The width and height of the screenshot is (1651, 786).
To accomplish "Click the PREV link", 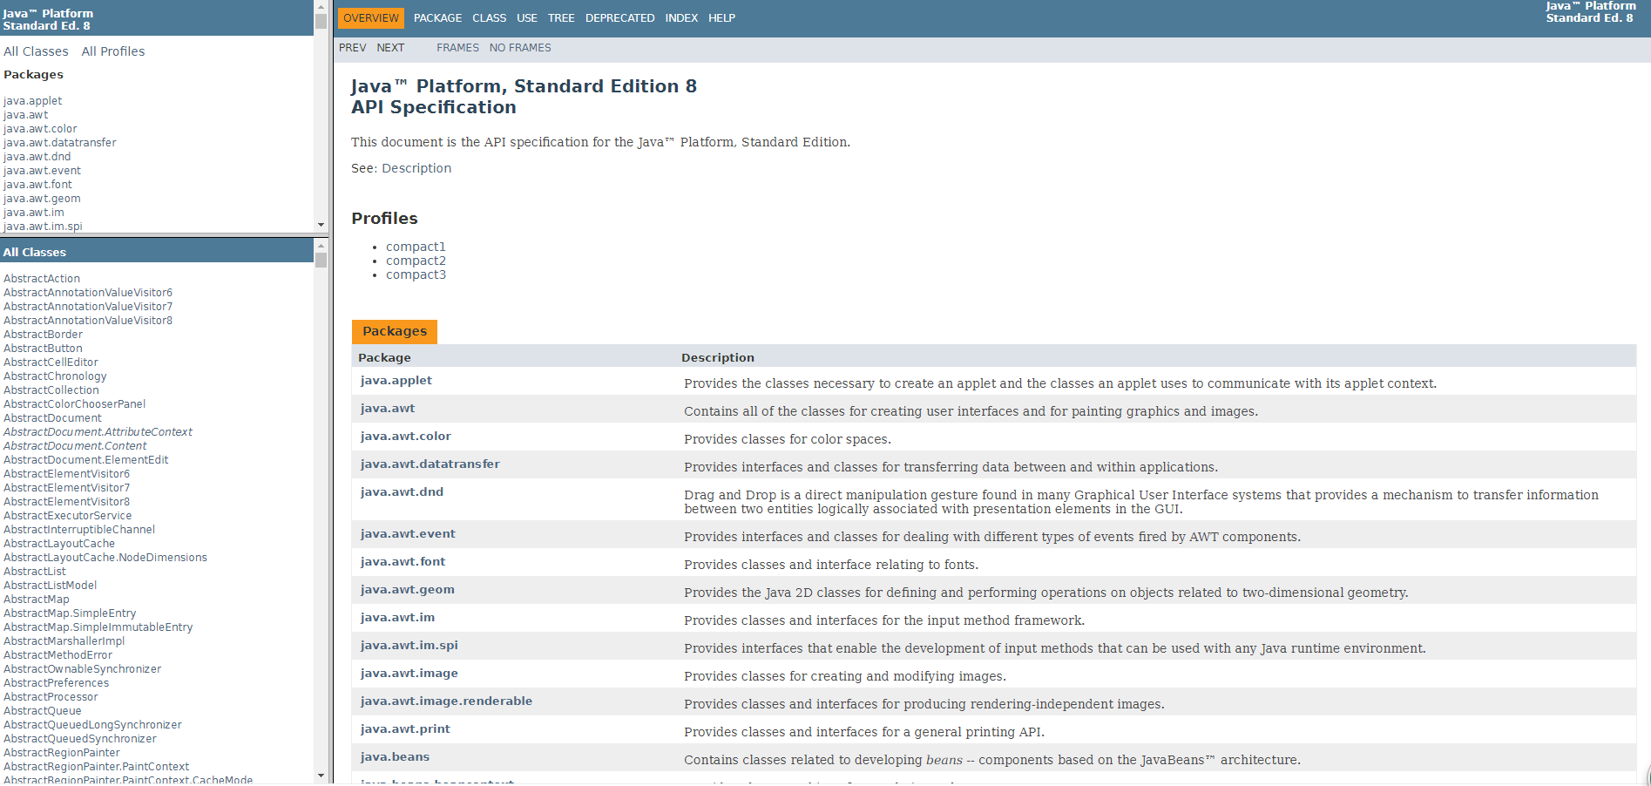I will (352, 48).
